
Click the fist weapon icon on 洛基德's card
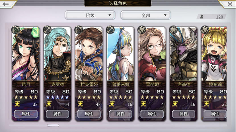(173, 30)
